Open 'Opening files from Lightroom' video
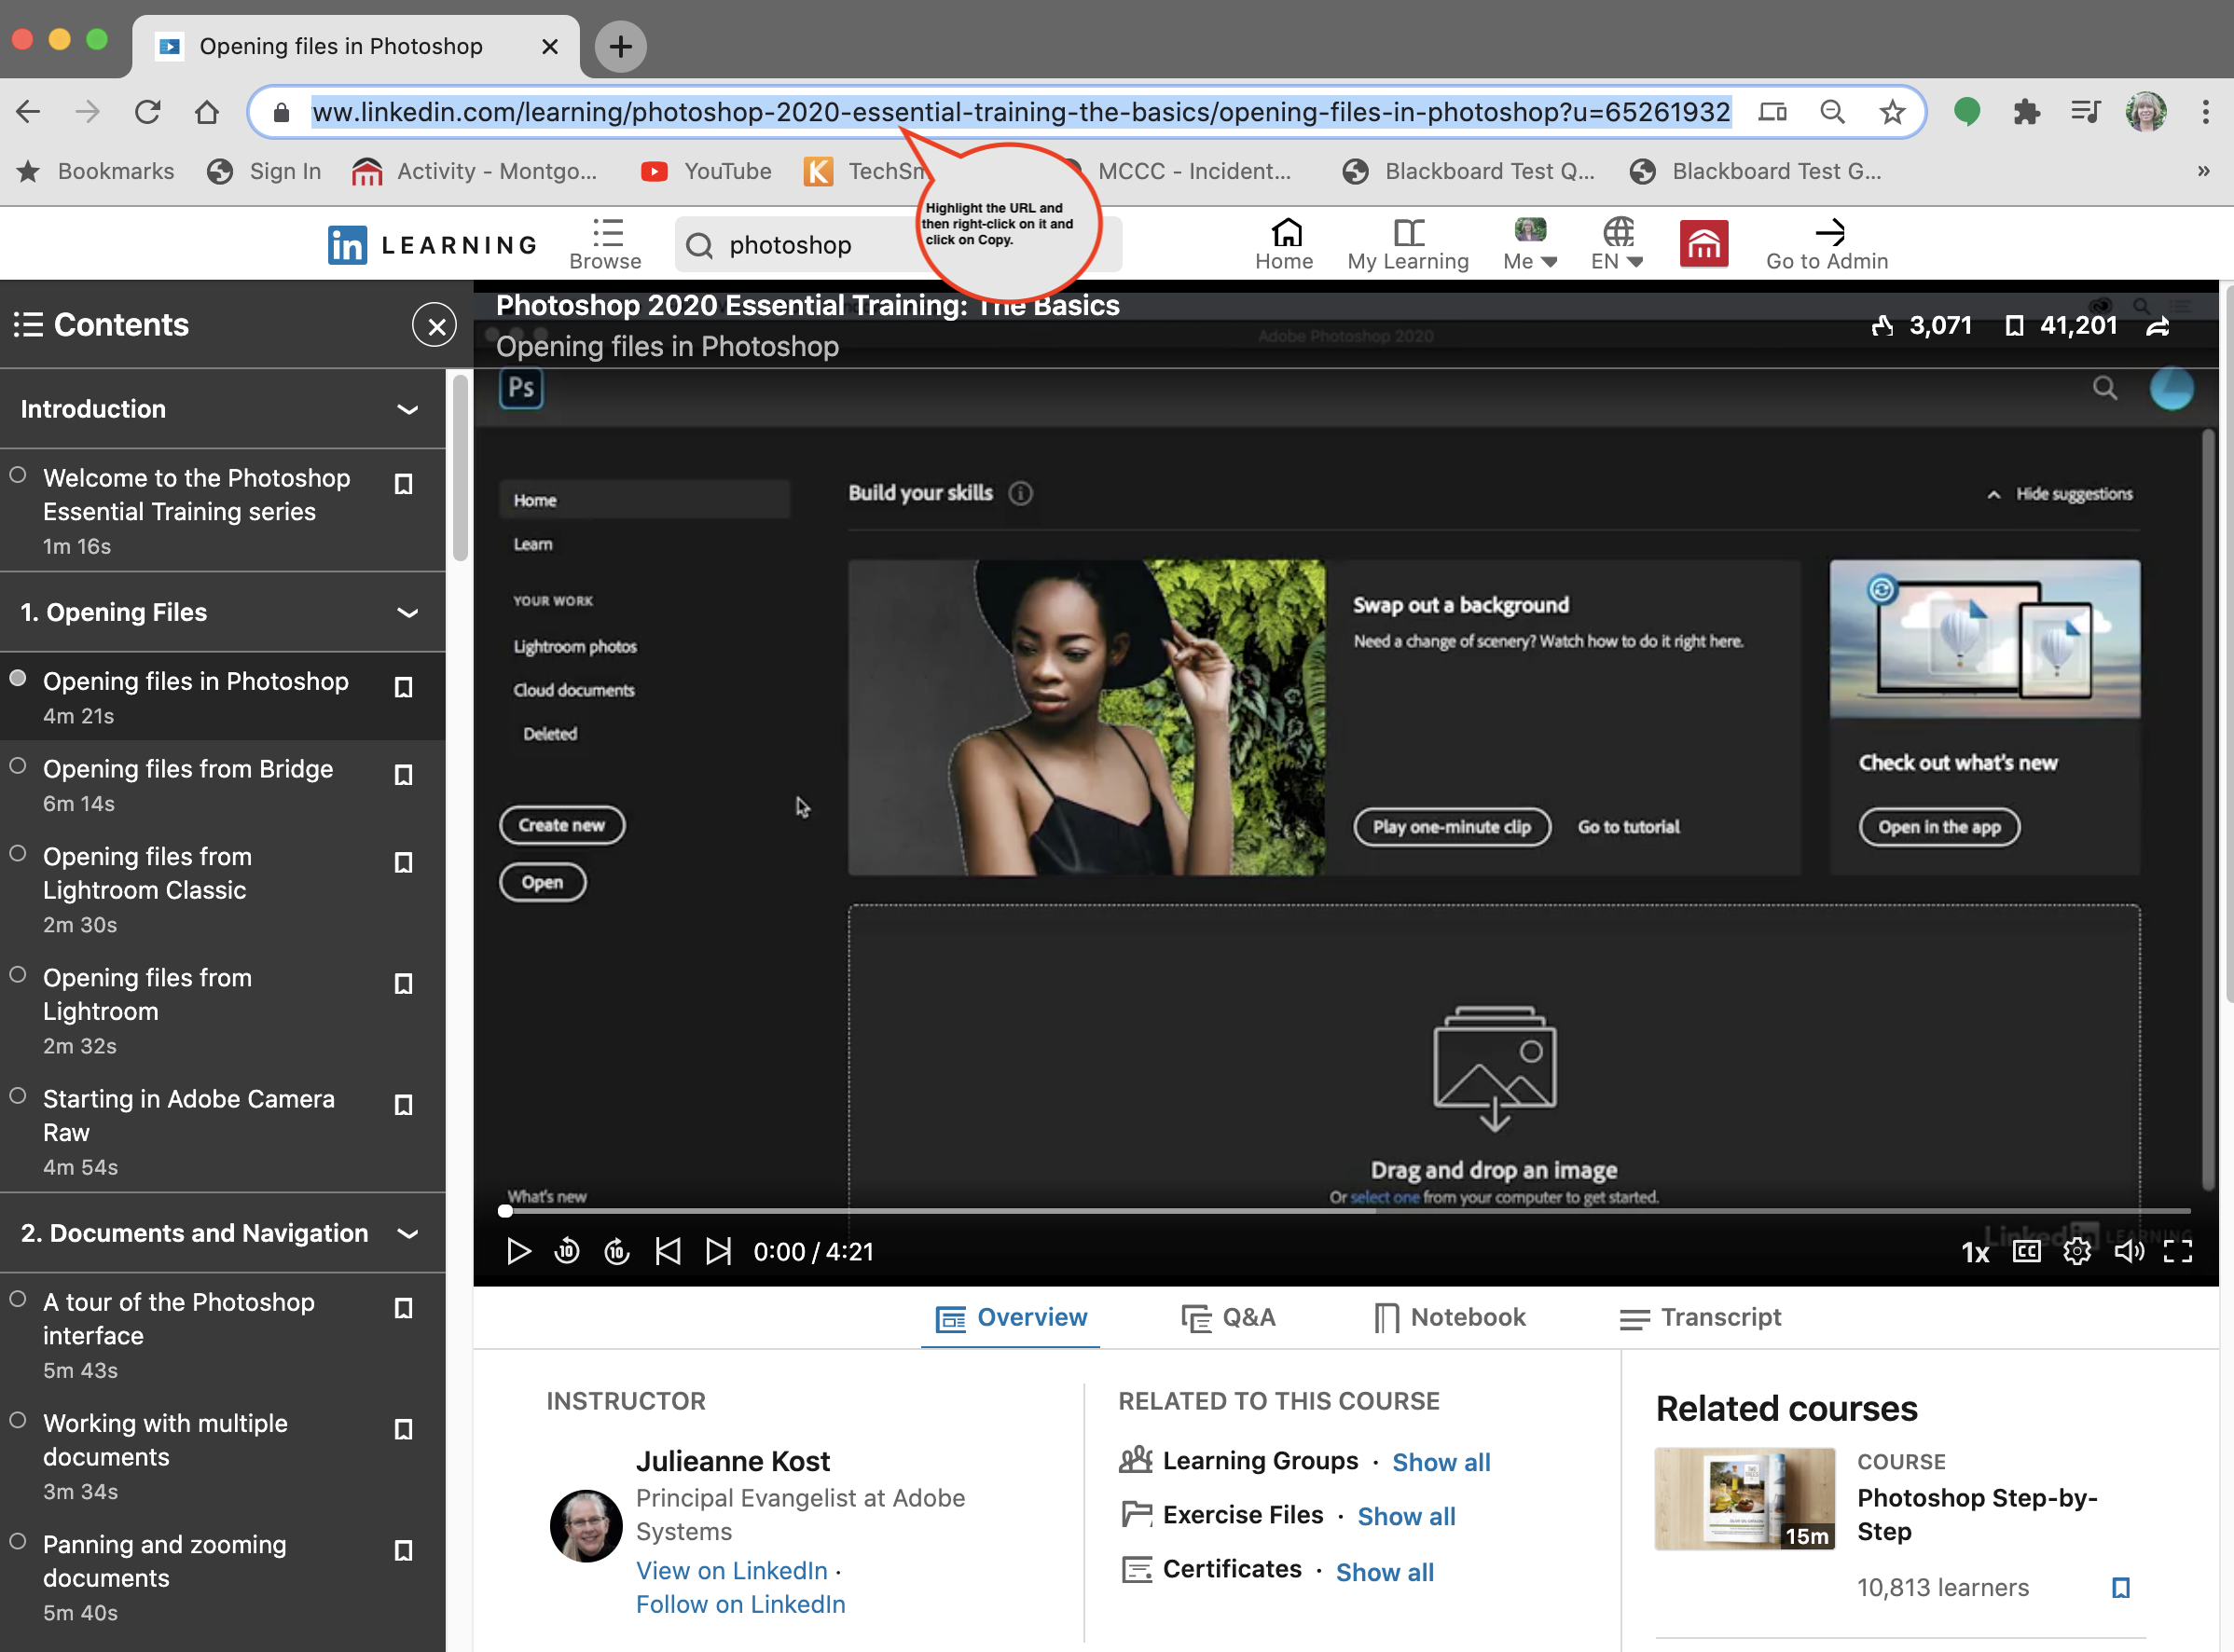 (148, 994)
